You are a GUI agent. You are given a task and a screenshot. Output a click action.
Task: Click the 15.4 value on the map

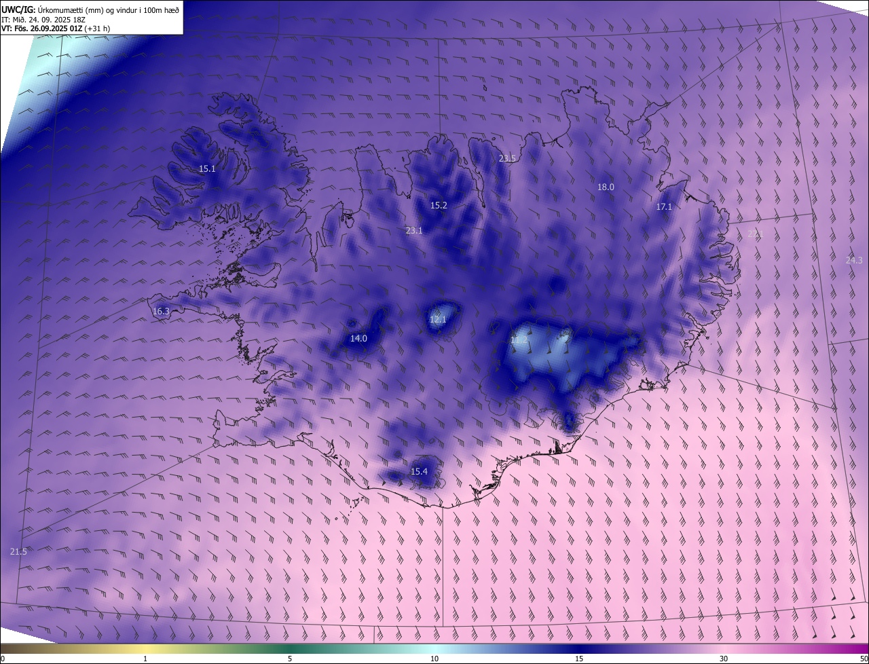pyautogui.click(x=419, y=472)
